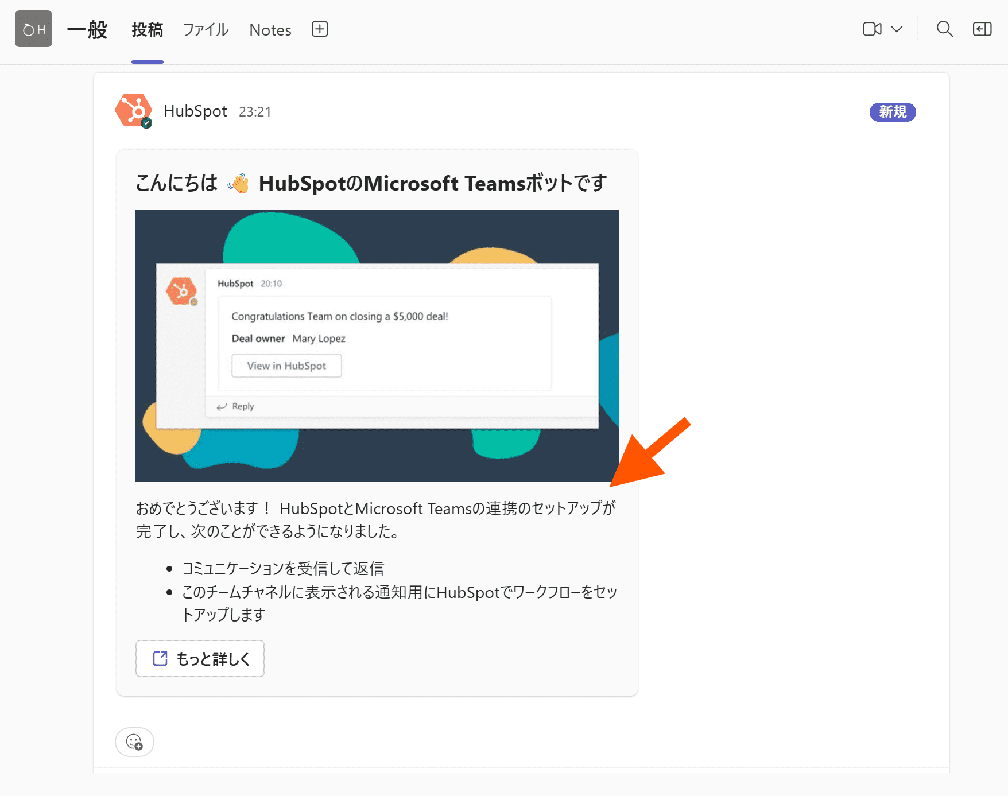Click the おめでとうございます congratulation paragraph
1008x796 pixels.
(x=376, y=519)
